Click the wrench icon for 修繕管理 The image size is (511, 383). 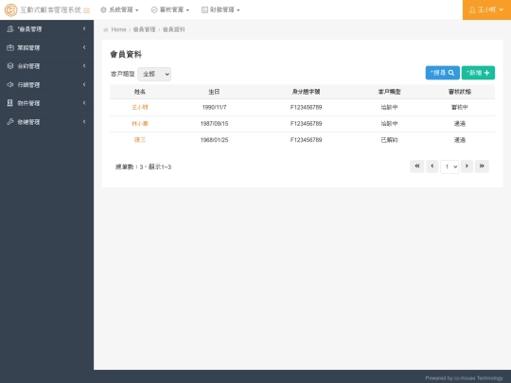[10, 122]
